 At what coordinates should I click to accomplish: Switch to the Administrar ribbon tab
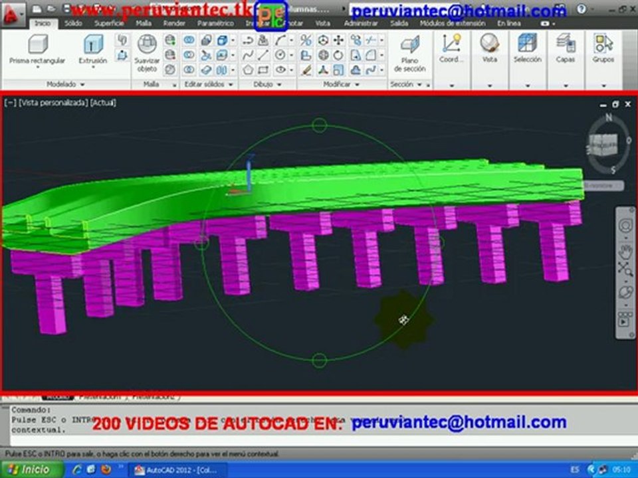tap(361, 24)
